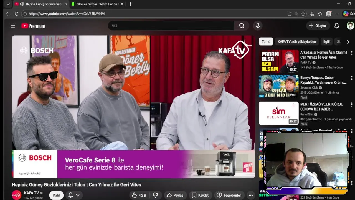The height and width of the screenshot is (200, 355).
Task: Open the Sim Reklamlar video thumbnail
Action: [279, 113]
